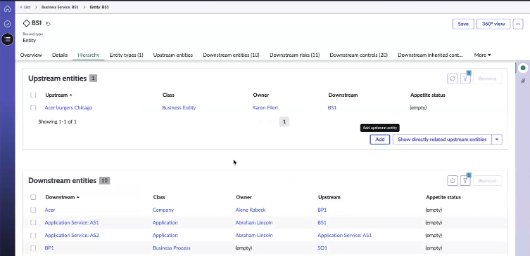
Task: Open the Downstream entities (10) tab
Action: pos(231,55)
